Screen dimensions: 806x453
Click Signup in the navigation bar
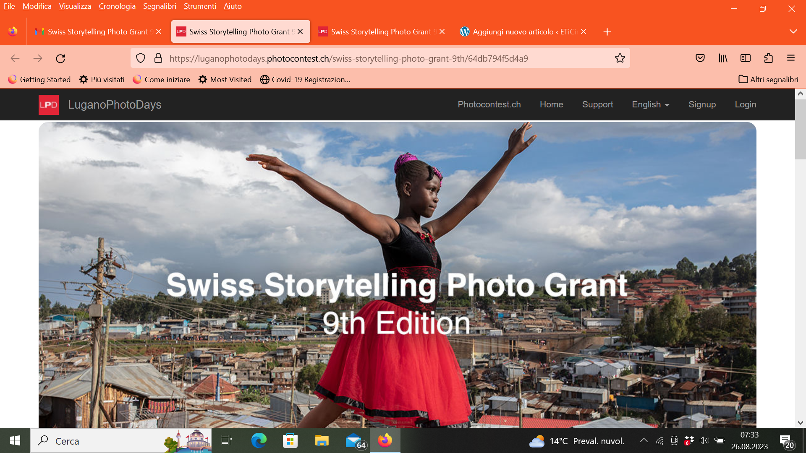pyautogui.click(x=702, y=104)
